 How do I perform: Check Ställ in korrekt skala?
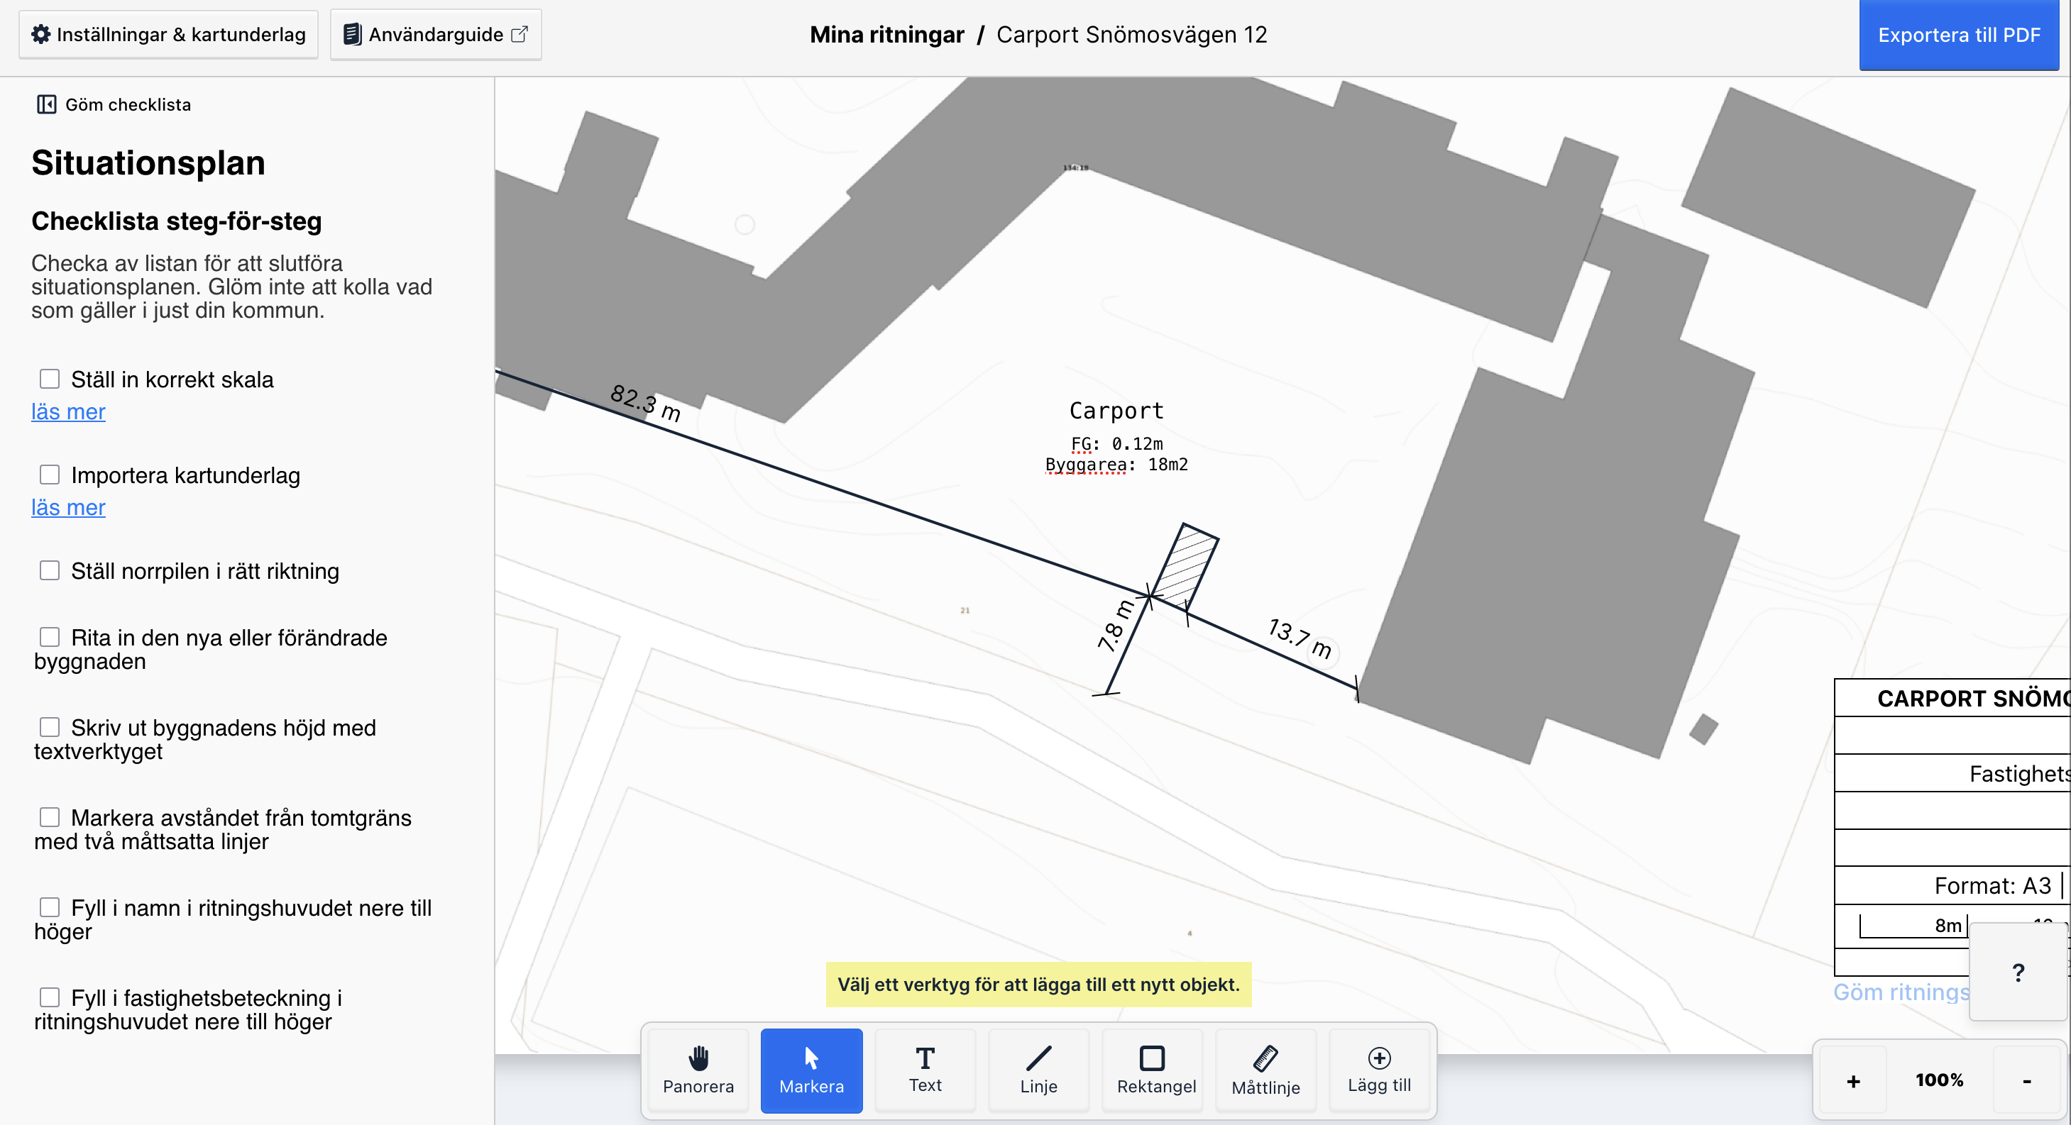click(x=50, y=379)
